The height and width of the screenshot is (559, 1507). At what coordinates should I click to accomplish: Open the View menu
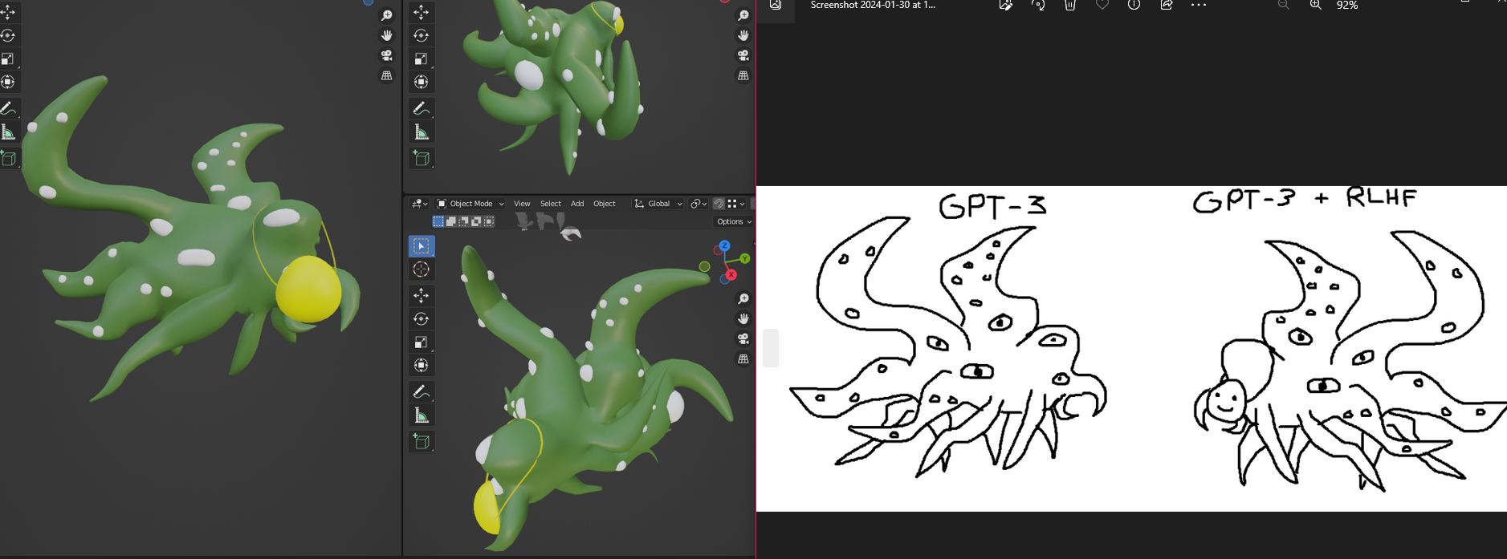522,204
